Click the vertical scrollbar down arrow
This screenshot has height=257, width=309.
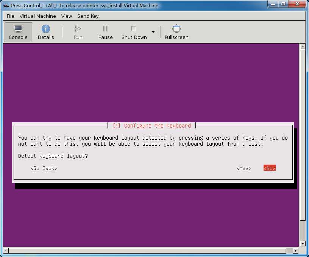[303, 244]
